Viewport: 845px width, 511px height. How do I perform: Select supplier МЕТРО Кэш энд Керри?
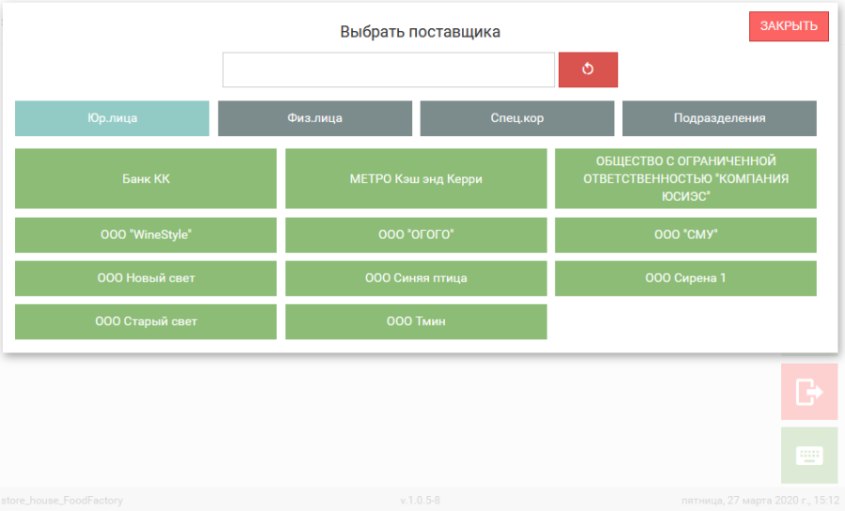[x=416, y=178]
